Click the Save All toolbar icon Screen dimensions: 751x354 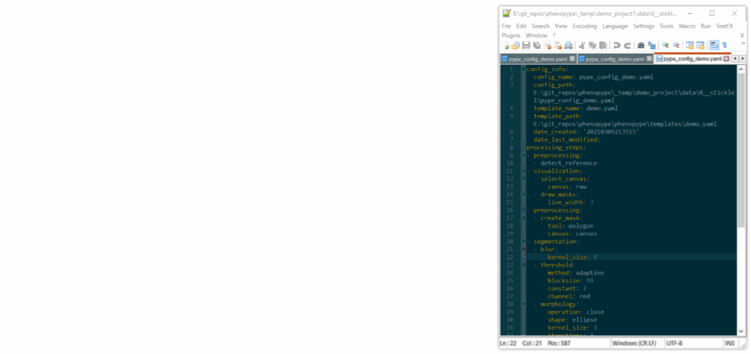536,46
